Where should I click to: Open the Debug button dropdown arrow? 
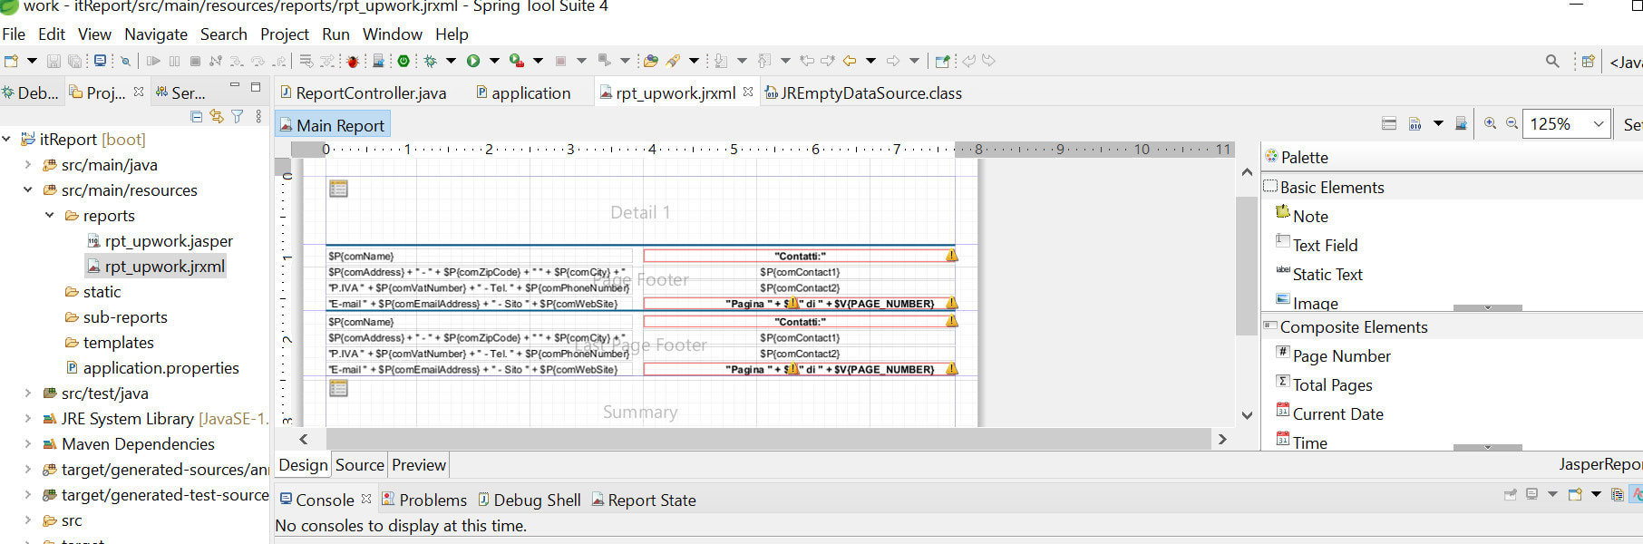(x=451, y=61)
